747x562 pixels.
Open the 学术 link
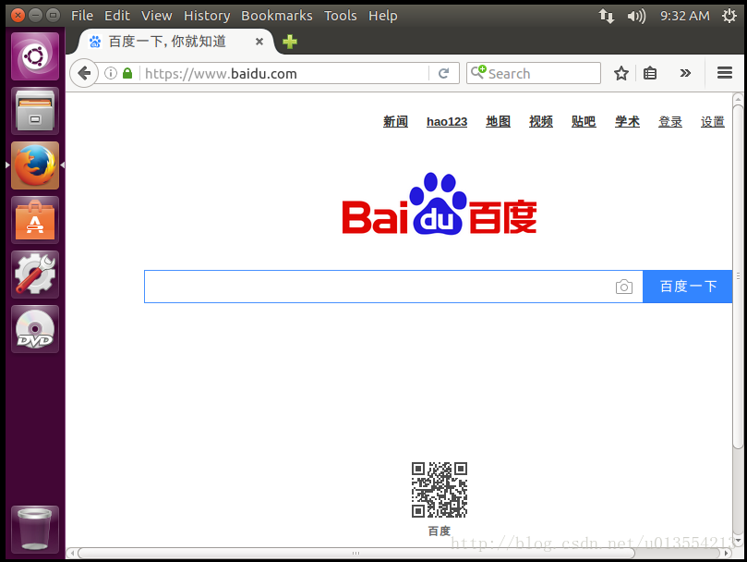[x=627, y=122]
